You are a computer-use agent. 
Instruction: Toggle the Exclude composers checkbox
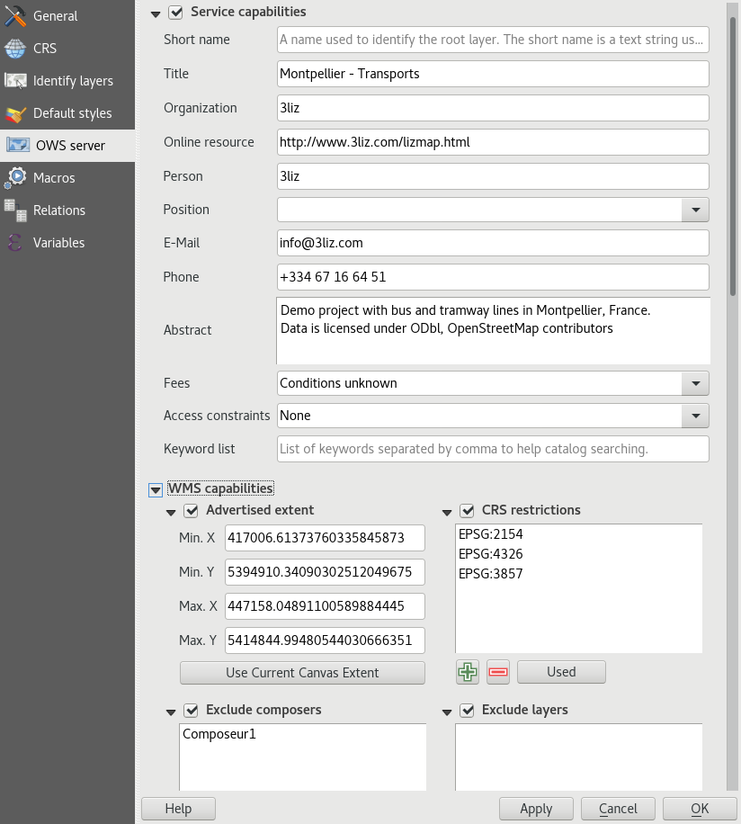tap(191, 710)
